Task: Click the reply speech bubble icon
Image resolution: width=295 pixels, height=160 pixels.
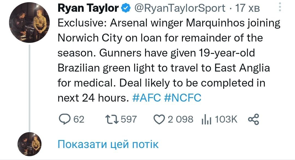Action: (65, 119)
